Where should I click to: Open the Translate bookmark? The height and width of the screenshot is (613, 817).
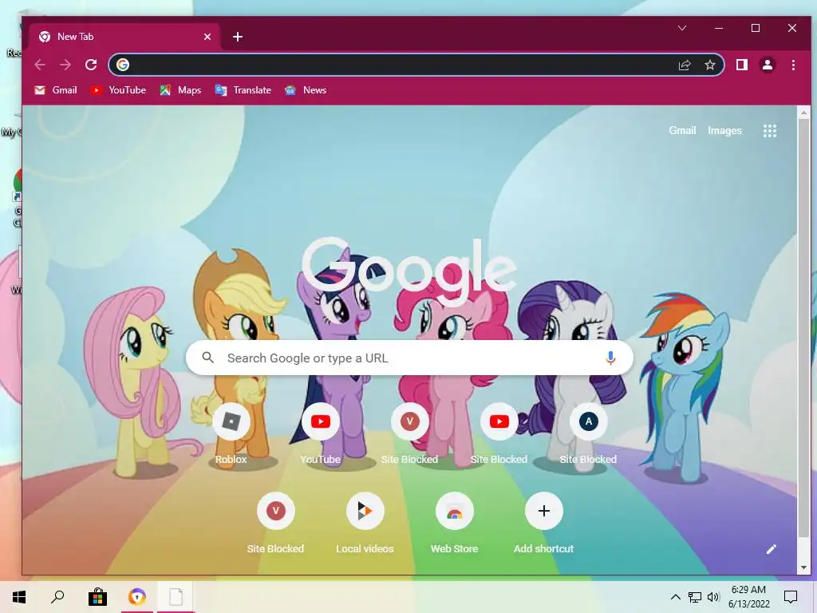pos(243,90)
